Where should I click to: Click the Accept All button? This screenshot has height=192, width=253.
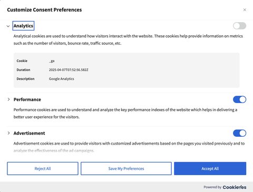tap(210, 168)
